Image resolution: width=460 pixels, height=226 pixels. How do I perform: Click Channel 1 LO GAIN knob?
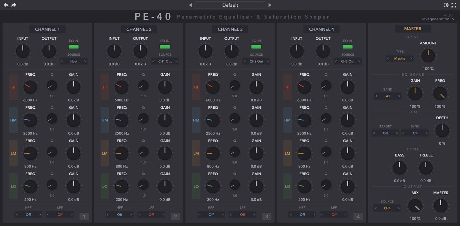(74, 186)
